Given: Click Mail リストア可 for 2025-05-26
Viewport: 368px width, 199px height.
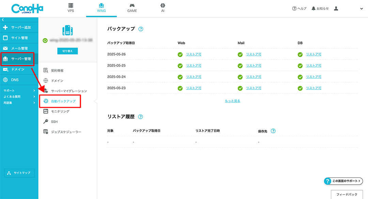Looking at the screenshot, I should pos(254,54).
